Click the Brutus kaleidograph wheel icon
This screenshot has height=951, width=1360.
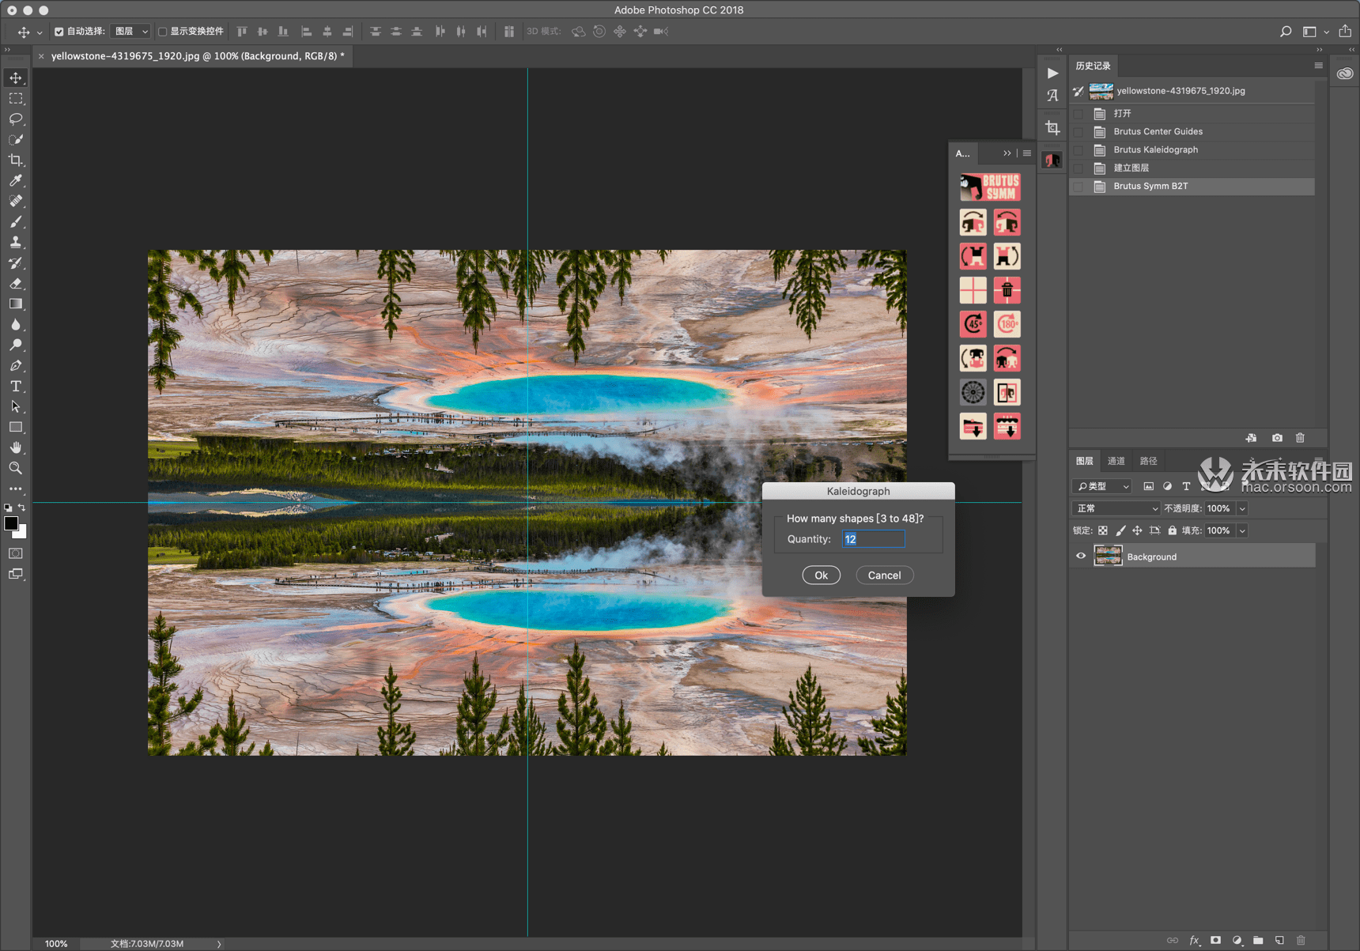pyautogui.click(x=973, y=392)
